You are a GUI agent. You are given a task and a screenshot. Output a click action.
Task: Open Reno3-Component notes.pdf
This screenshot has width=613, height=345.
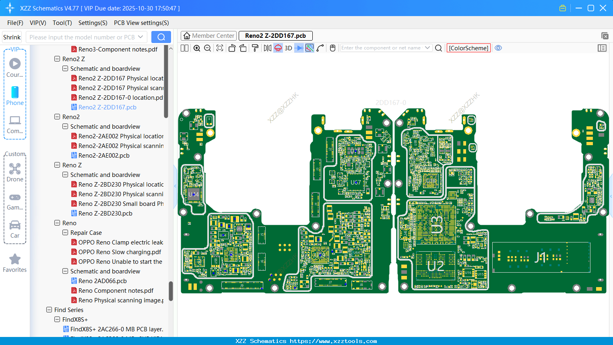[114, 49]
